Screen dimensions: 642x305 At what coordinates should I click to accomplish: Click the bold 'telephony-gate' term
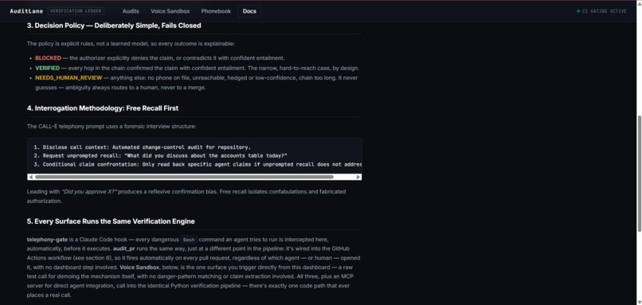(x=47, y=239)
